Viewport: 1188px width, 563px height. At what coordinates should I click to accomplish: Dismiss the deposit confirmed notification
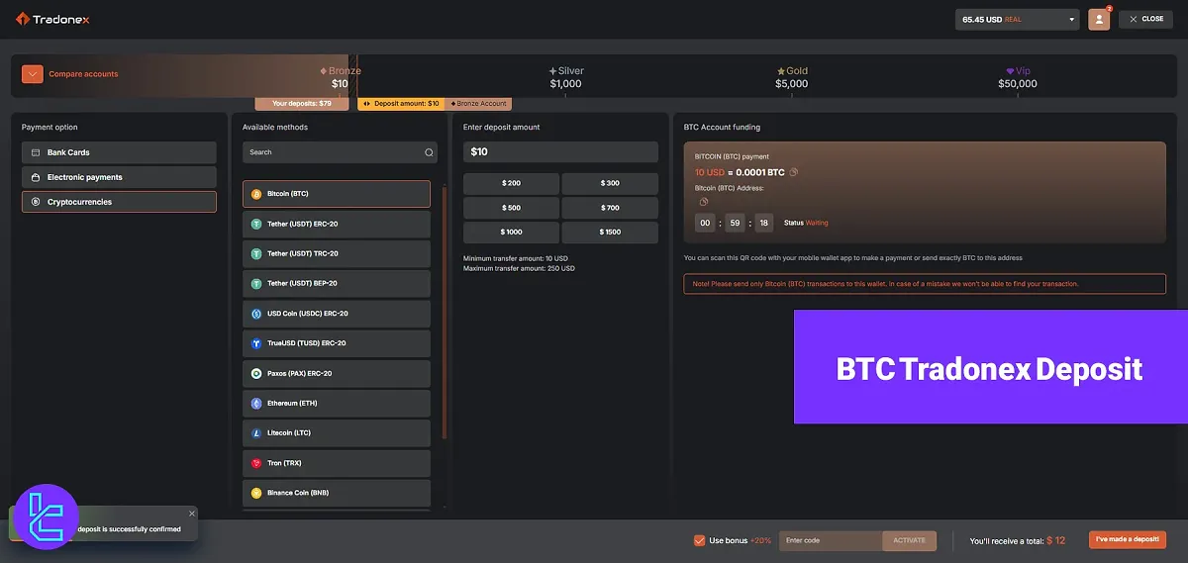(192, 514)
